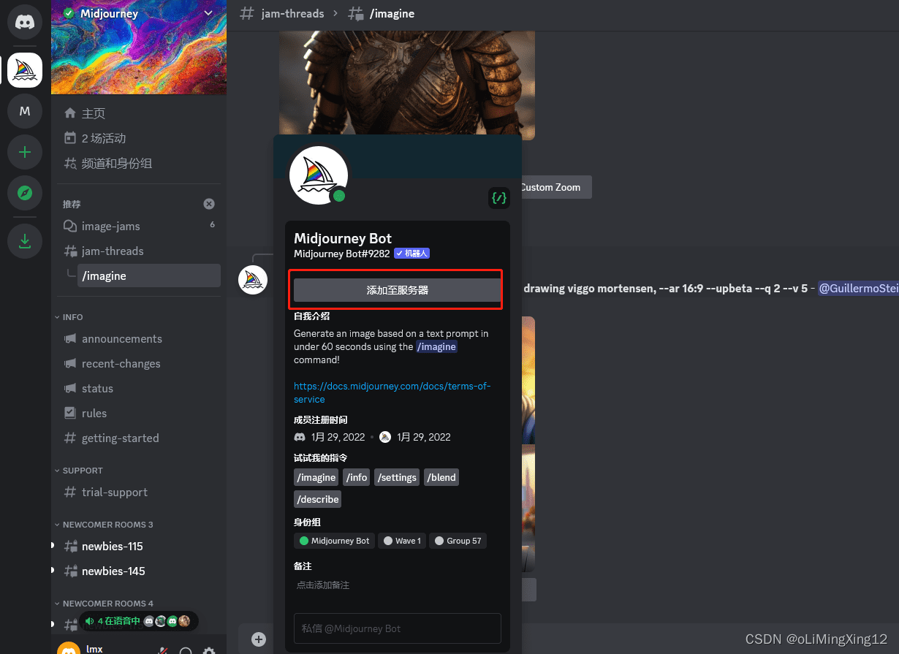Open the server labeled M

(25, 111)
